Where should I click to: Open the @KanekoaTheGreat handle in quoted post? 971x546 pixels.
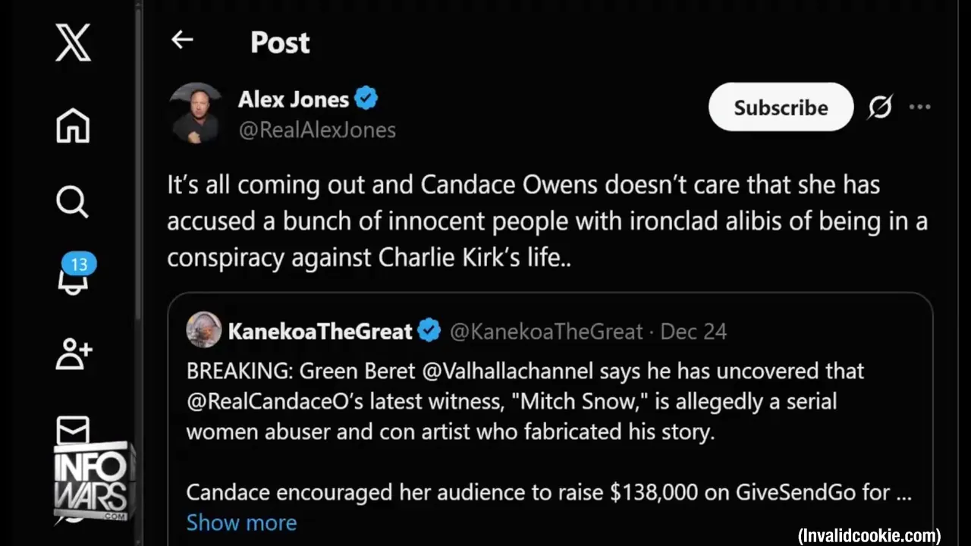[x=546, y=331]
